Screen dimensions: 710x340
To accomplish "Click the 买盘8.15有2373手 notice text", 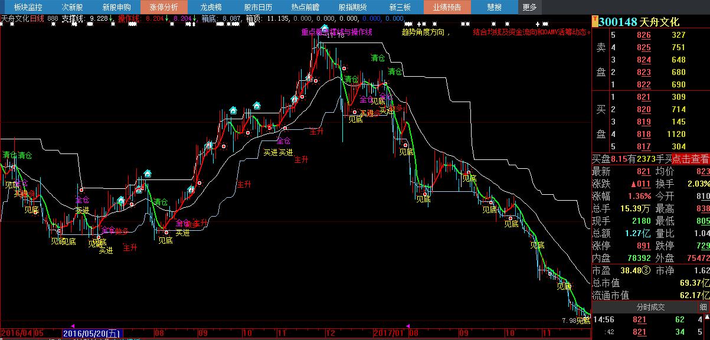I will click(x=632, y=159).
